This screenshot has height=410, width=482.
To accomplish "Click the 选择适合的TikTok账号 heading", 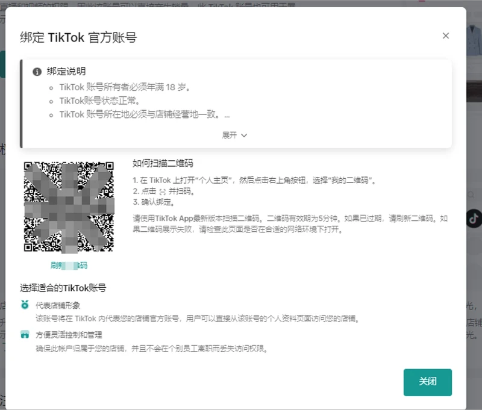I will pyautogui.click(x=63, y=288).
